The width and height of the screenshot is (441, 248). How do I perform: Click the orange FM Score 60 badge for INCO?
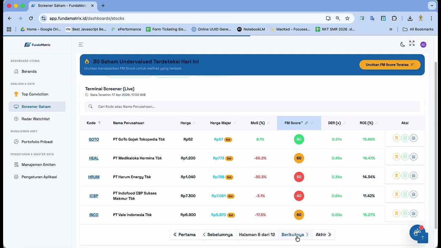(299, 215)
